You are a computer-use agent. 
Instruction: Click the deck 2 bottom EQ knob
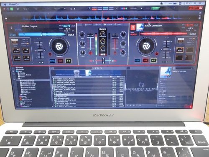(x=123, y=52)
